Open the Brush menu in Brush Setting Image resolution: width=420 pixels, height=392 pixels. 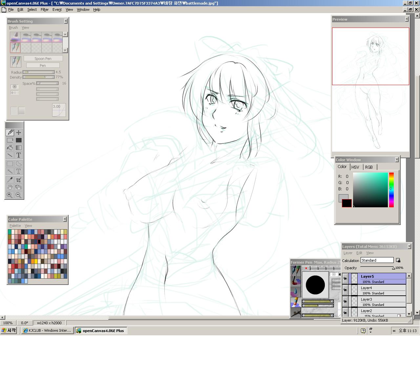13,28
